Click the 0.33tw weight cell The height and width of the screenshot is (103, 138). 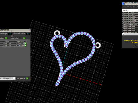coord(22,45)
